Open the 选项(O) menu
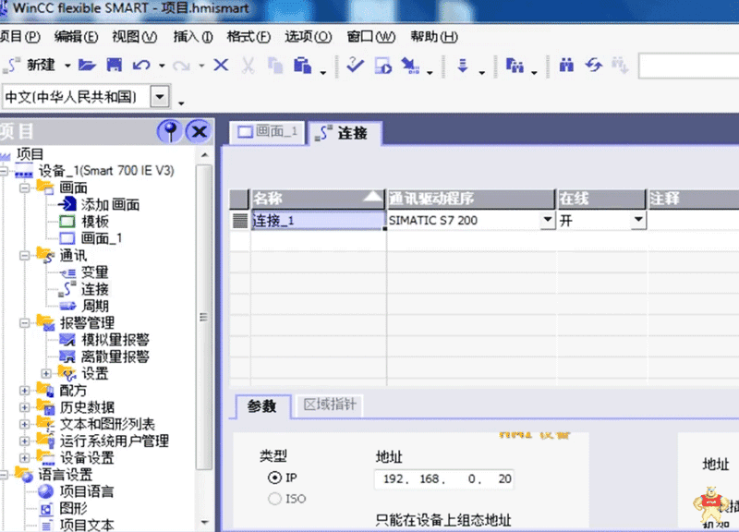 pos(309,36)
